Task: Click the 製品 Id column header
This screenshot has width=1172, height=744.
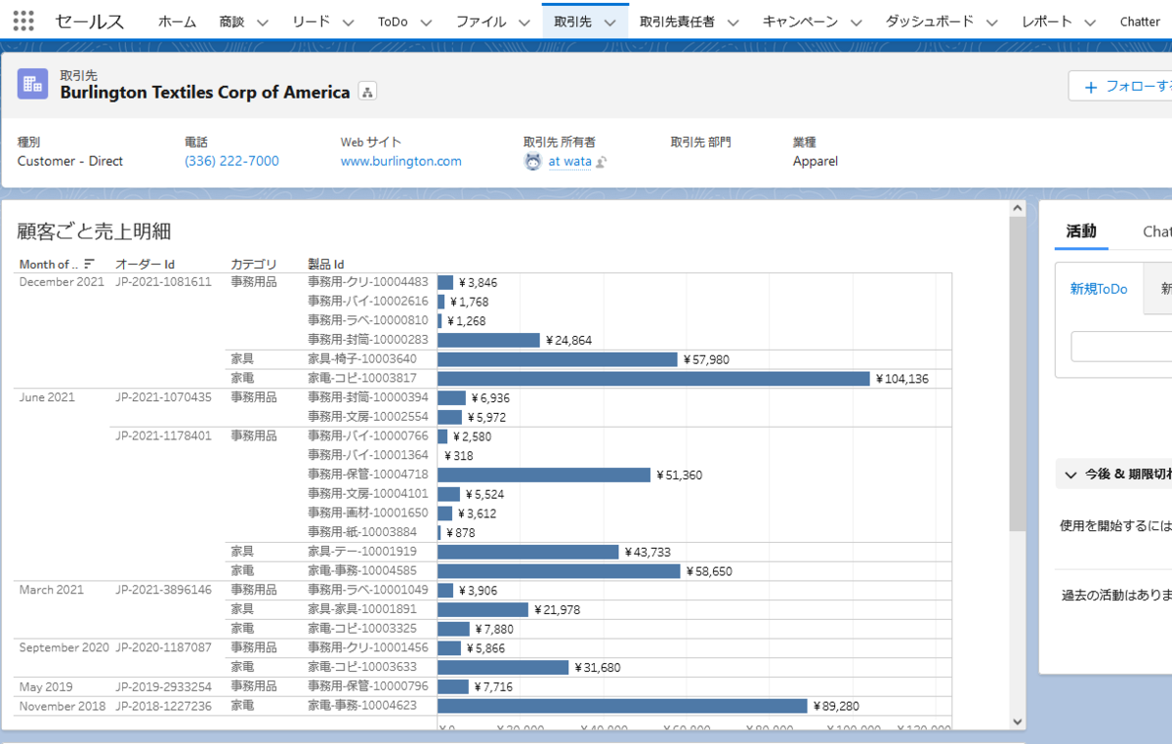Action: [x=326, y=264]
